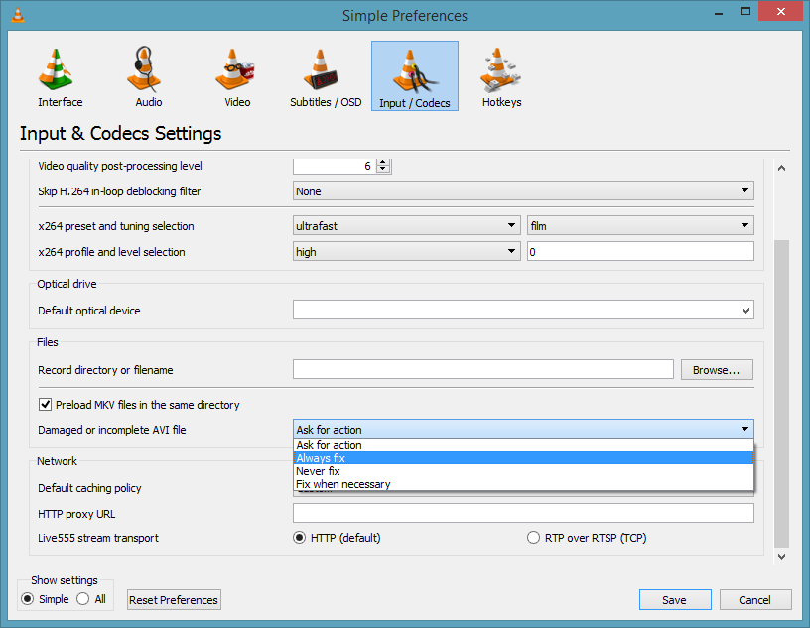
Task: Select 'Fix when necessary' in the dropdown list
Action: (x=523, y=484)
